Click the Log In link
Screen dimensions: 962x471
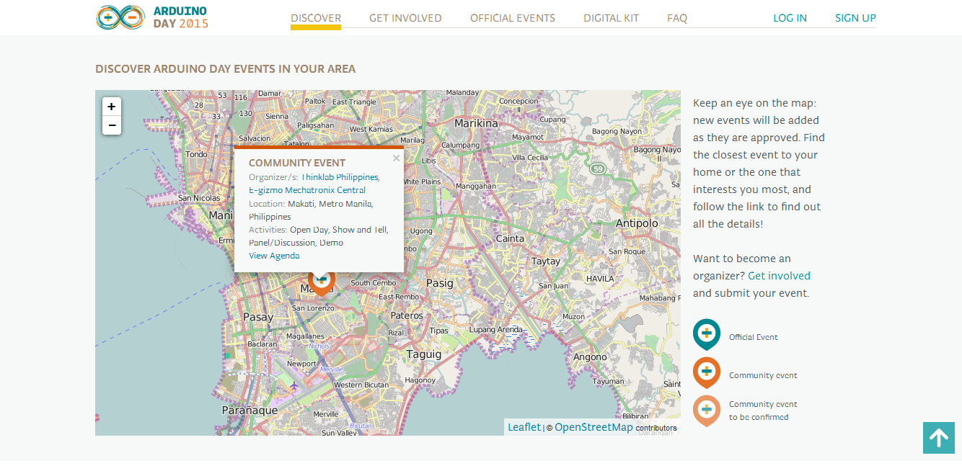point(790,18)
